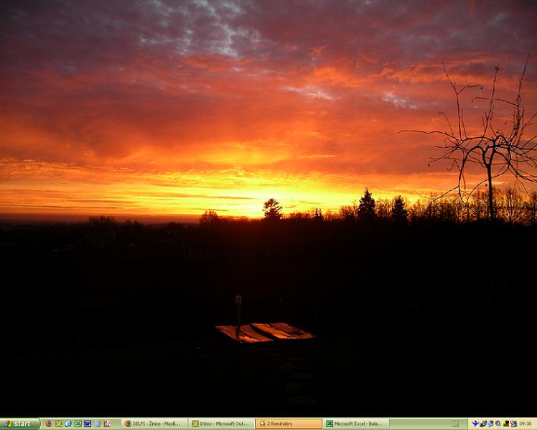The image size is (537, 430).
Task: Click the round dark clock-like tray icon
Action: point(498,424)
